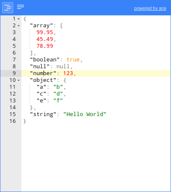The height and width of the screenshot is (192, 171).
Task: Click the "Hello World" string value
Action: (x=85, y=114)
